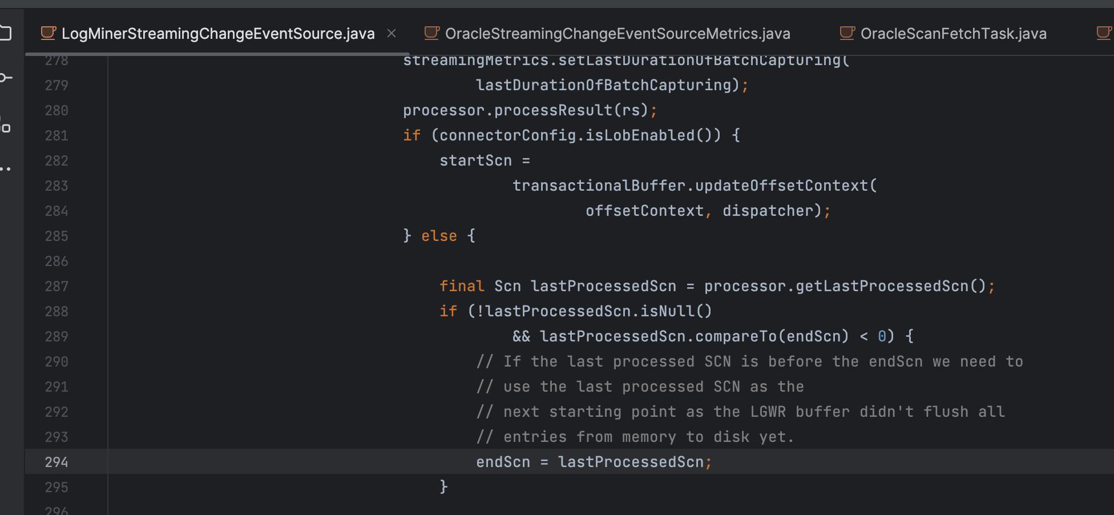Click 'connectorConfig.isLobEnabled()' in if statement

pyautogui.click(x=576, y=135)
